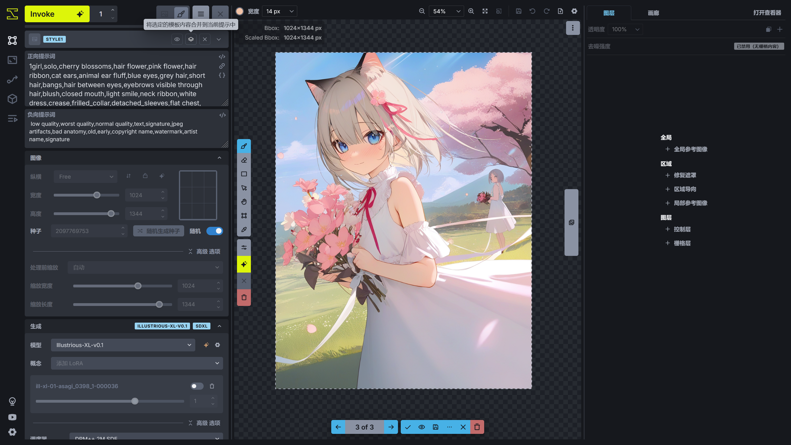Toggle the random seed switch
791x445 pixels.
tap(214, 231)
